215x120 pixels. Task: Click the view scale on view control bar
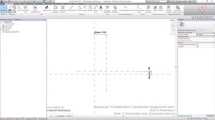coord(51,116)
